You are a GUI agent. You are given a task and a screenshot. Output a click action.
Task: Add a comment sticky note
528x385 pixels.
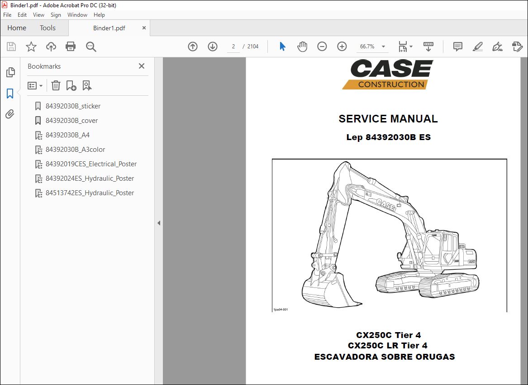point(457,47)
